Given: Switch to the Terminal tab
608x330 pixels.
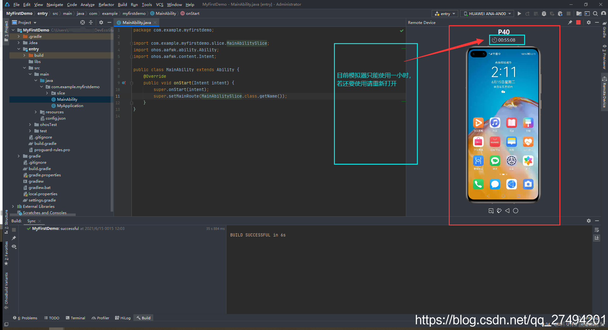Looking at the screenshot, I should point(75,318).
